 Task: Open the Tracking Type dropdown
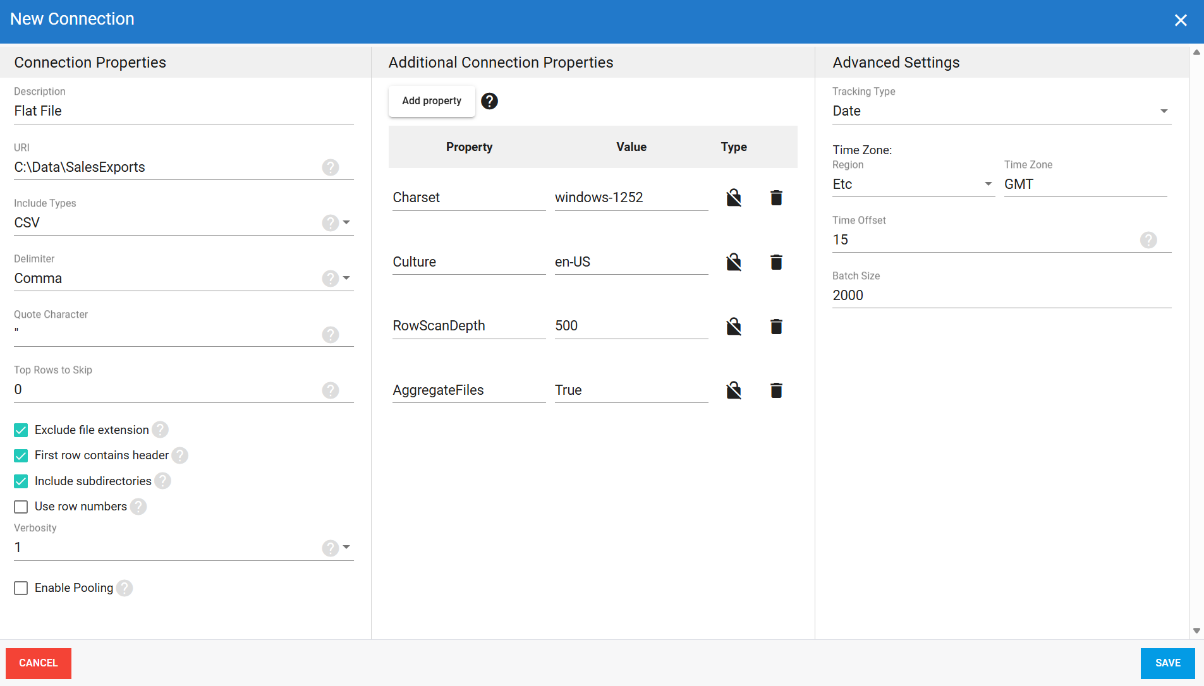(1002, 111)
